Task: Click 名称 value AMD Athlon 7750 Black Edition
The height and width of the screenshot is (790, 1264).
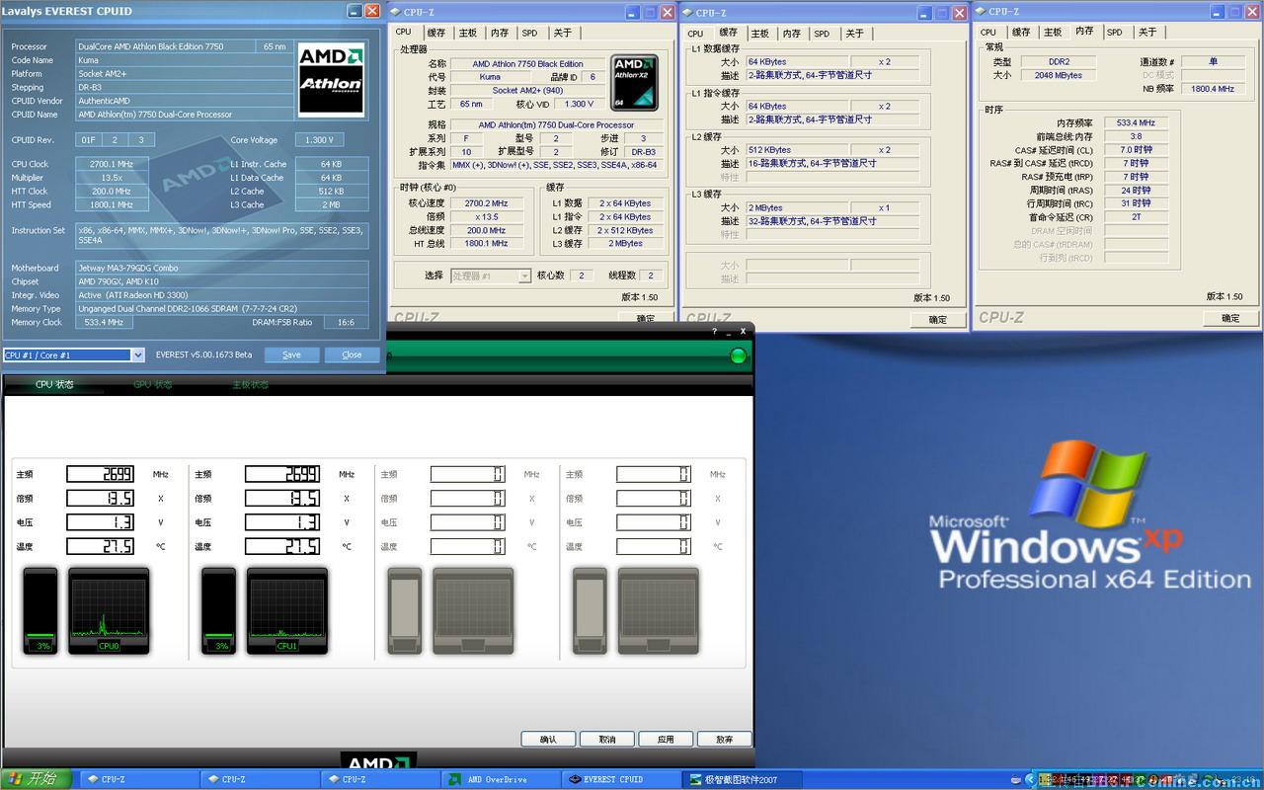Action: coord(527,63)
